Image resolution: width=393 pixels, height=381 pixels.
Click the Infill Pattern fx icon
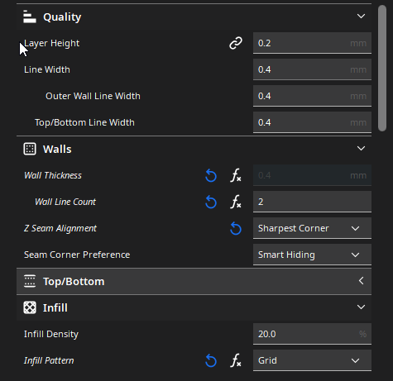(x=236, y=360)
